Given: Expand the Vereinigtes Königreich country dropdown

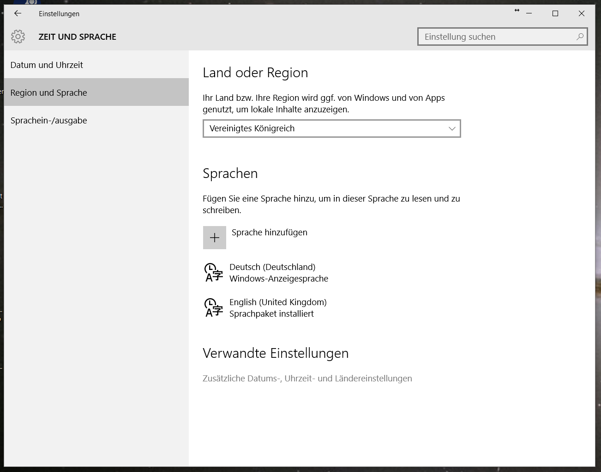Looking at the screenshot, I should (x=332, y=129).
